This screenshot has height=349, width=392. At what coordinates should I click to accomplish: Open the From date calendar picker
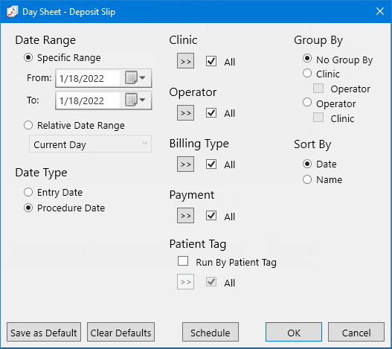pyautogui.click(x=135, y=78)
